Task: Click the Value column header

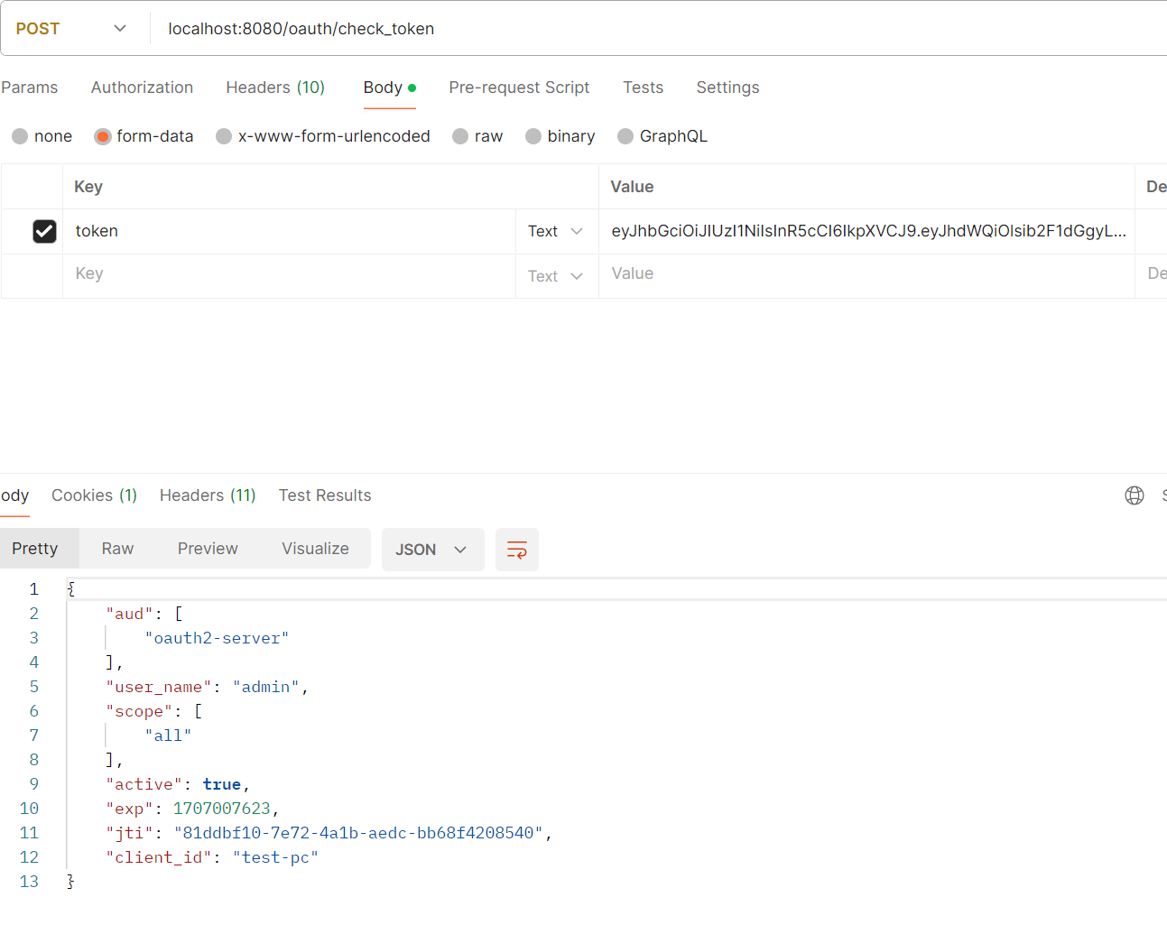Action: coord(632,187)
